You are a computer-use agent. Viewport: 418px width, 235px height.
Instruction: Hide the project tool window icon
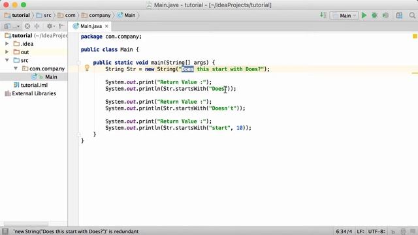click(x=61, y=26)
